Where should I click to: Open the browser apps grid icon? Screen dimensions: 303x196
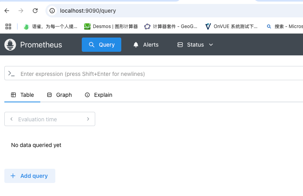click(x=8, y=26)
